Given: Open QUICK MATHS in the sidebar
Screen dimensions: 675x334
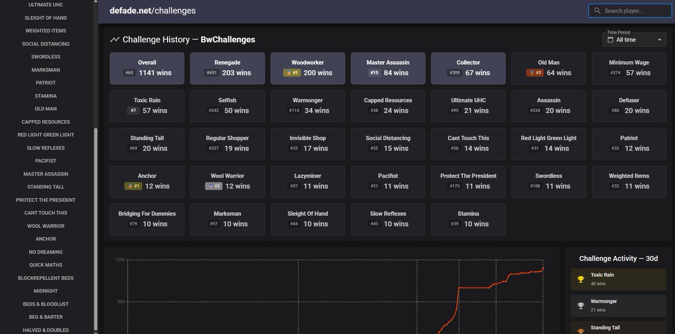Looking at the screenshot, I should [x=46, y=265].
